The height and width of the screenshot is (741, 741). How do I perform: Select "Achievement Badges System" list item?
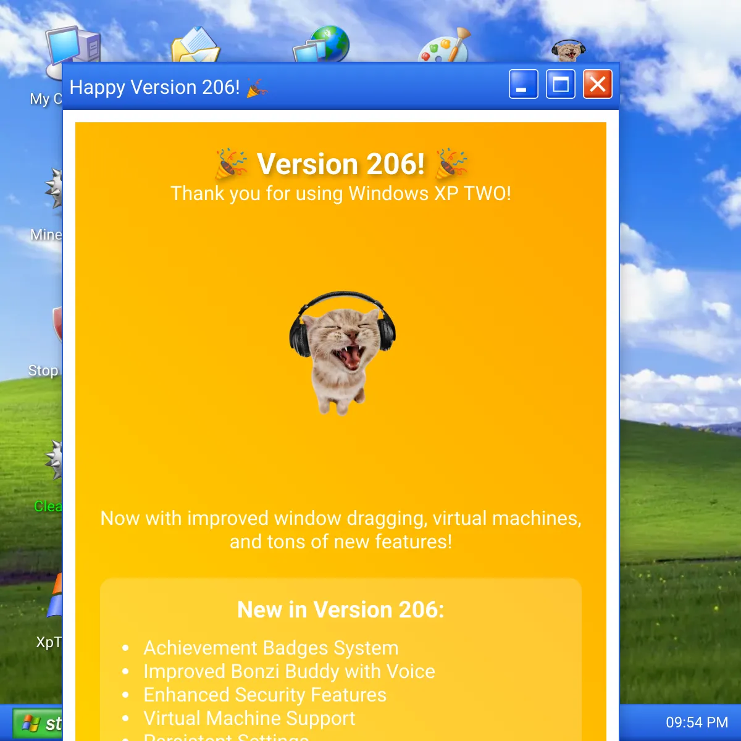[271, 648]
